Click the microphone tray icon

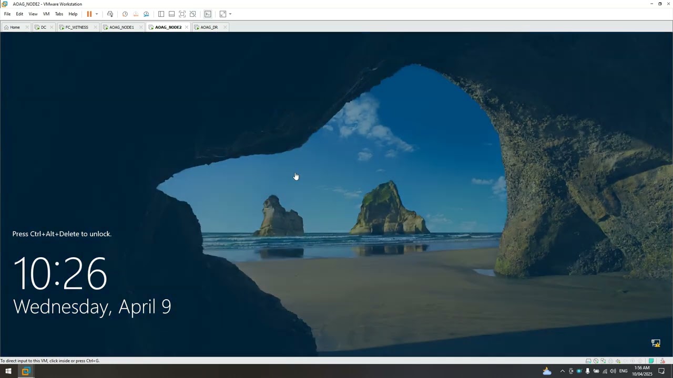tap(587, 371)
